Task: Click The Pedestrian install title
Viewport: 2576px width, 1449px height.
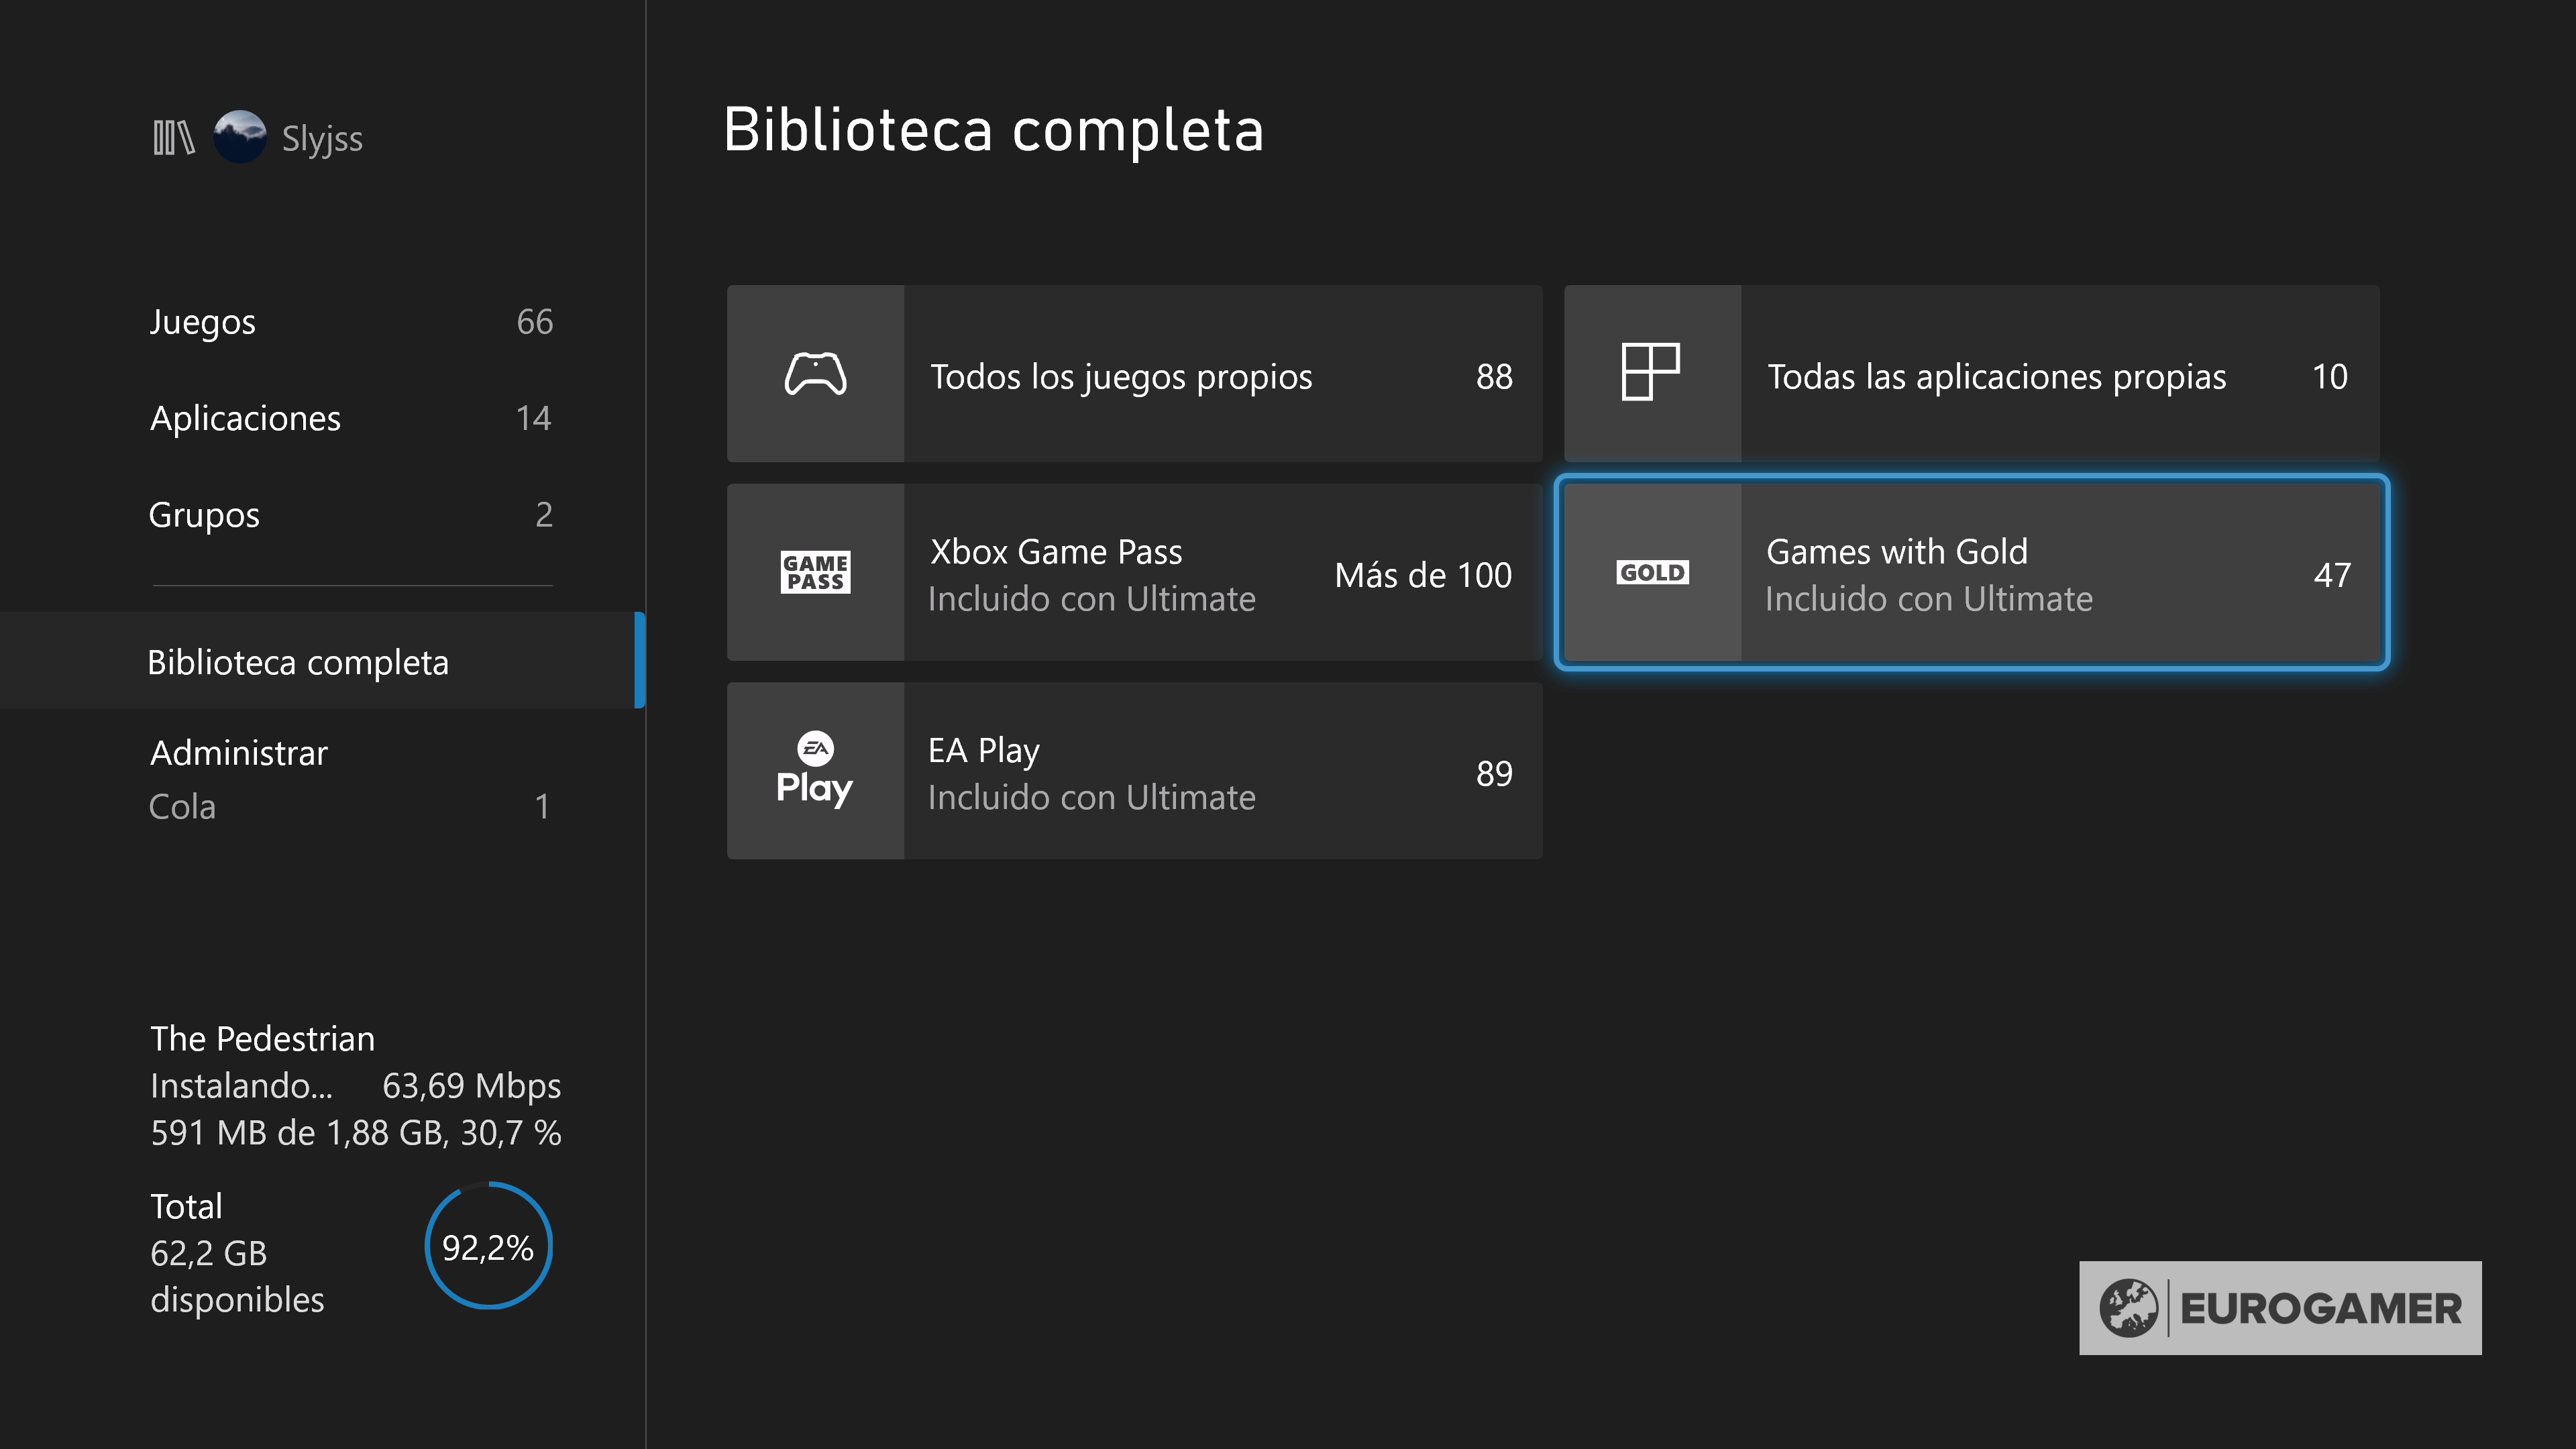Action: [263, 1039]
